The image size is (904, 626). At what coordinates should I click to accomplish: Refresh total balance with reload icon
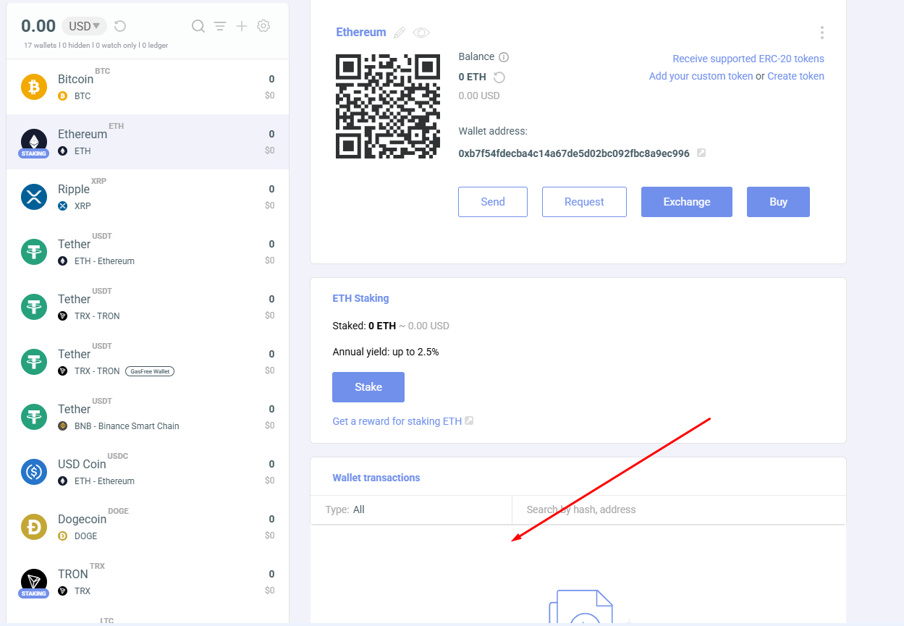[120, 26]
